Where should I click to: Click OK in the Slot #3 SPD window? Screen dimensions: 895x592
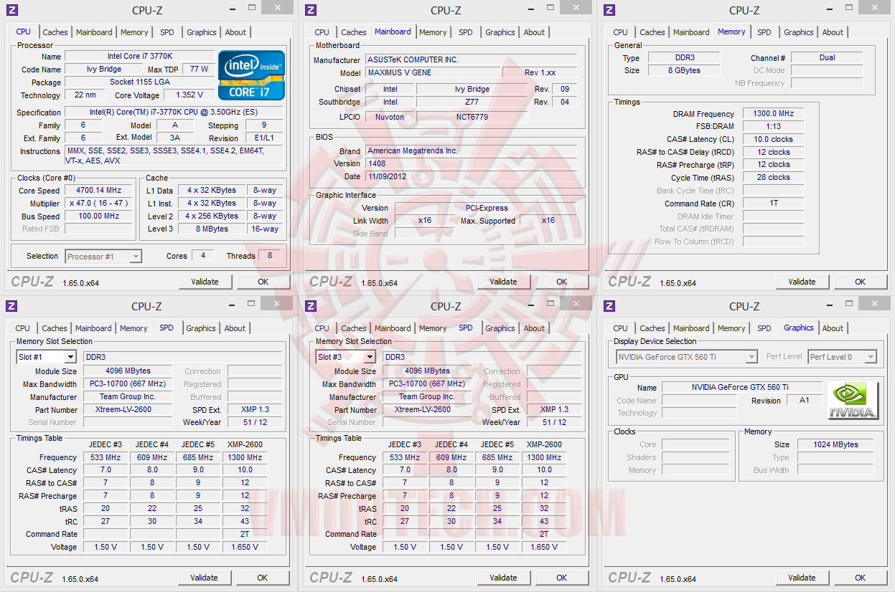pyautogui.click(x=562, y=578)
